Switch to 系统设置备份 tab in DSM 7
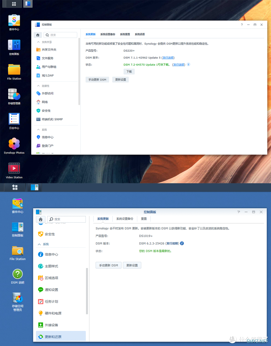This screenshot has height=346, width=271. [x=108, y=34]
